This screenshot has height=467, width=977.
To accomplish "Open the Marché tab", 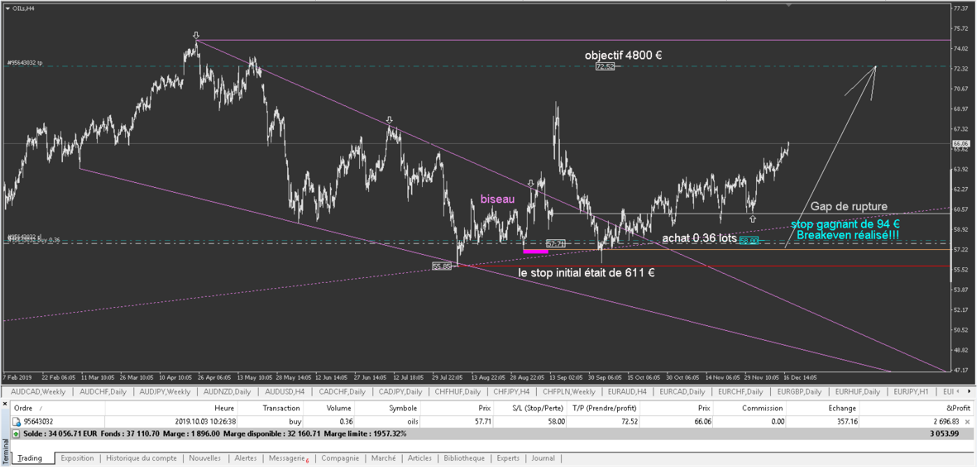I will click(x=384, y=459).
